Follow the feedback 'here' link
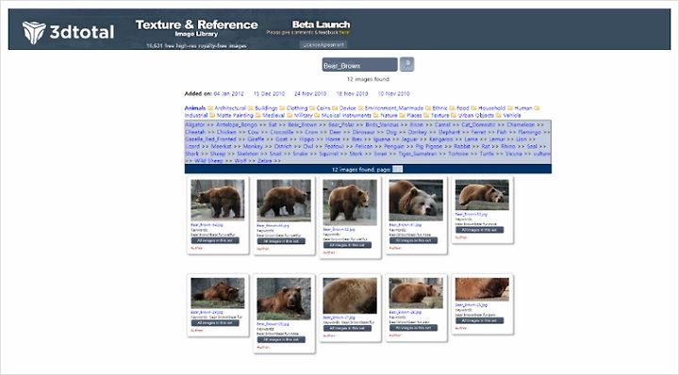The height and width of the screenshot is (375, 679). coord(344,32)
